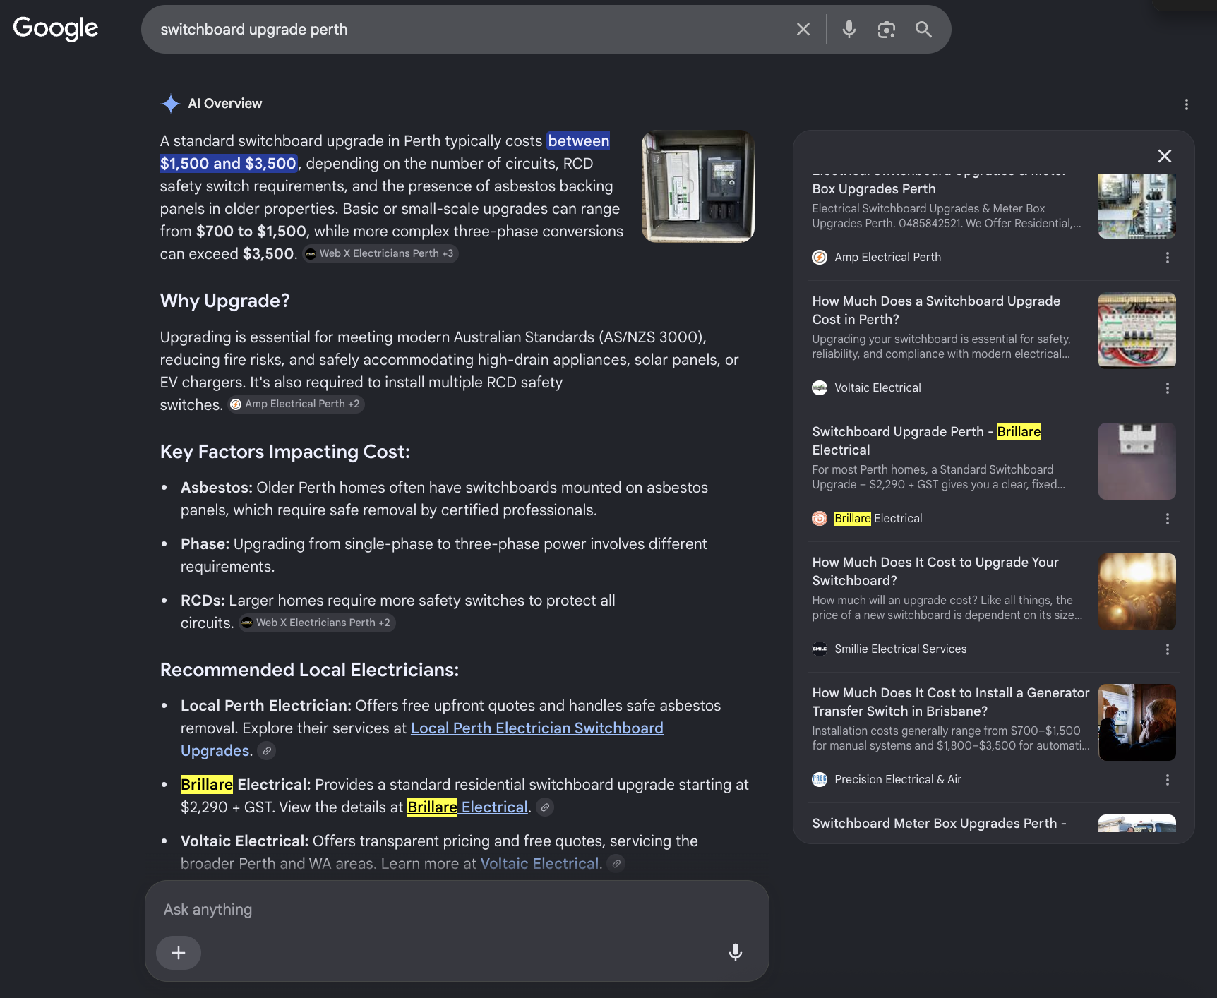This screenshot has height=998, width=1217.
Task: Click Amp Electrical Perth result thumbnail
Action: point(1137,206)
